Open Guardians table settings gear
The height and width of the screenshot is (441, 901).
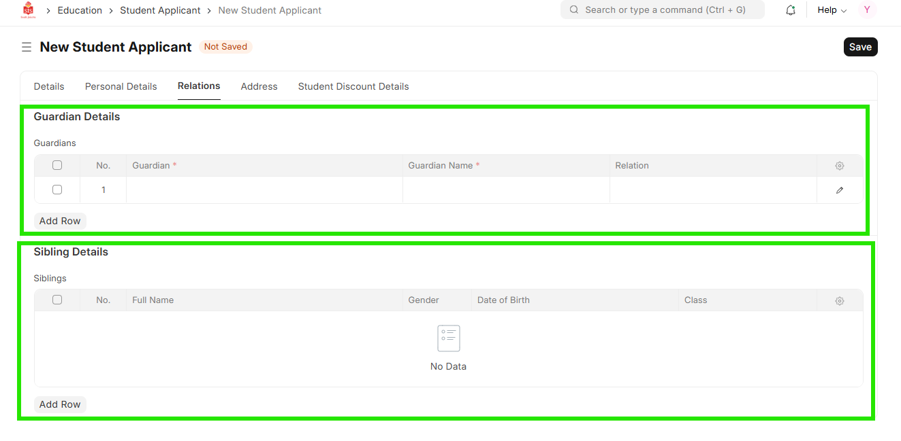pyautogui.click(x=839, y=166)
